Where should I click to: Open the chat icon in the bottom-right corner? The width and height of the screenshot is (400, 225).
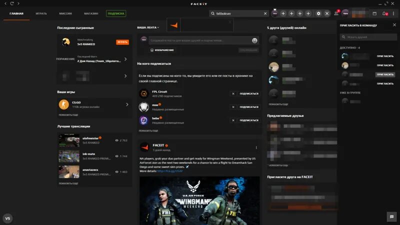coord(392,217)
